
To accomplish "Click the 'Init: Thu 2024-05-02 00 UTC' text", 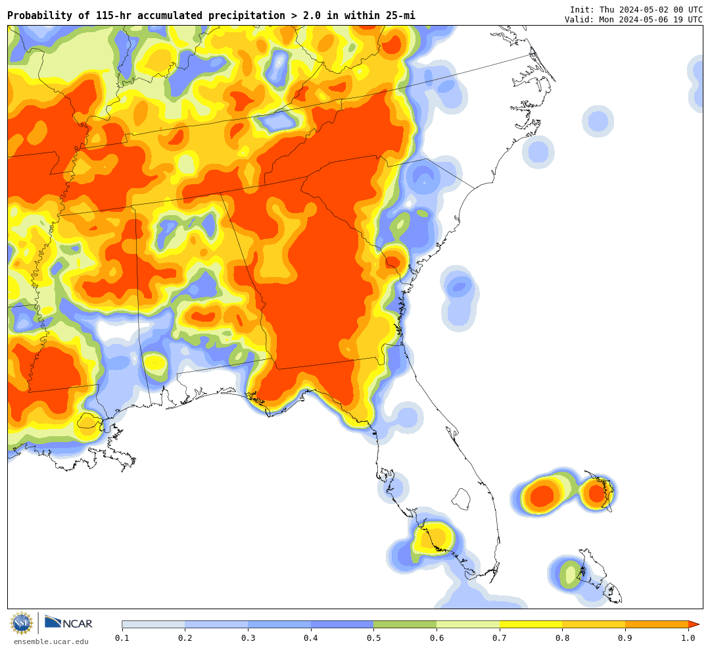I will 636,9.
